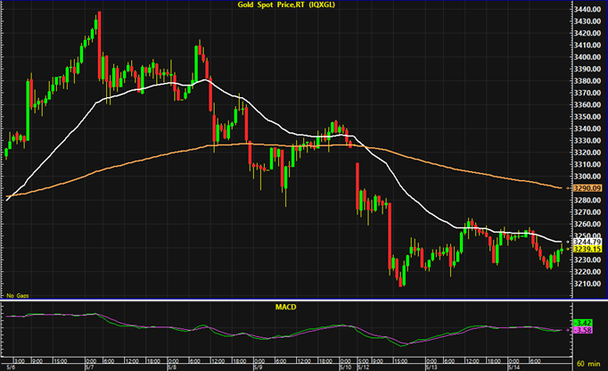Click the 3210.00 level on the price axis
The height and width of the screenshot is (371, 608).
[587, 284]
